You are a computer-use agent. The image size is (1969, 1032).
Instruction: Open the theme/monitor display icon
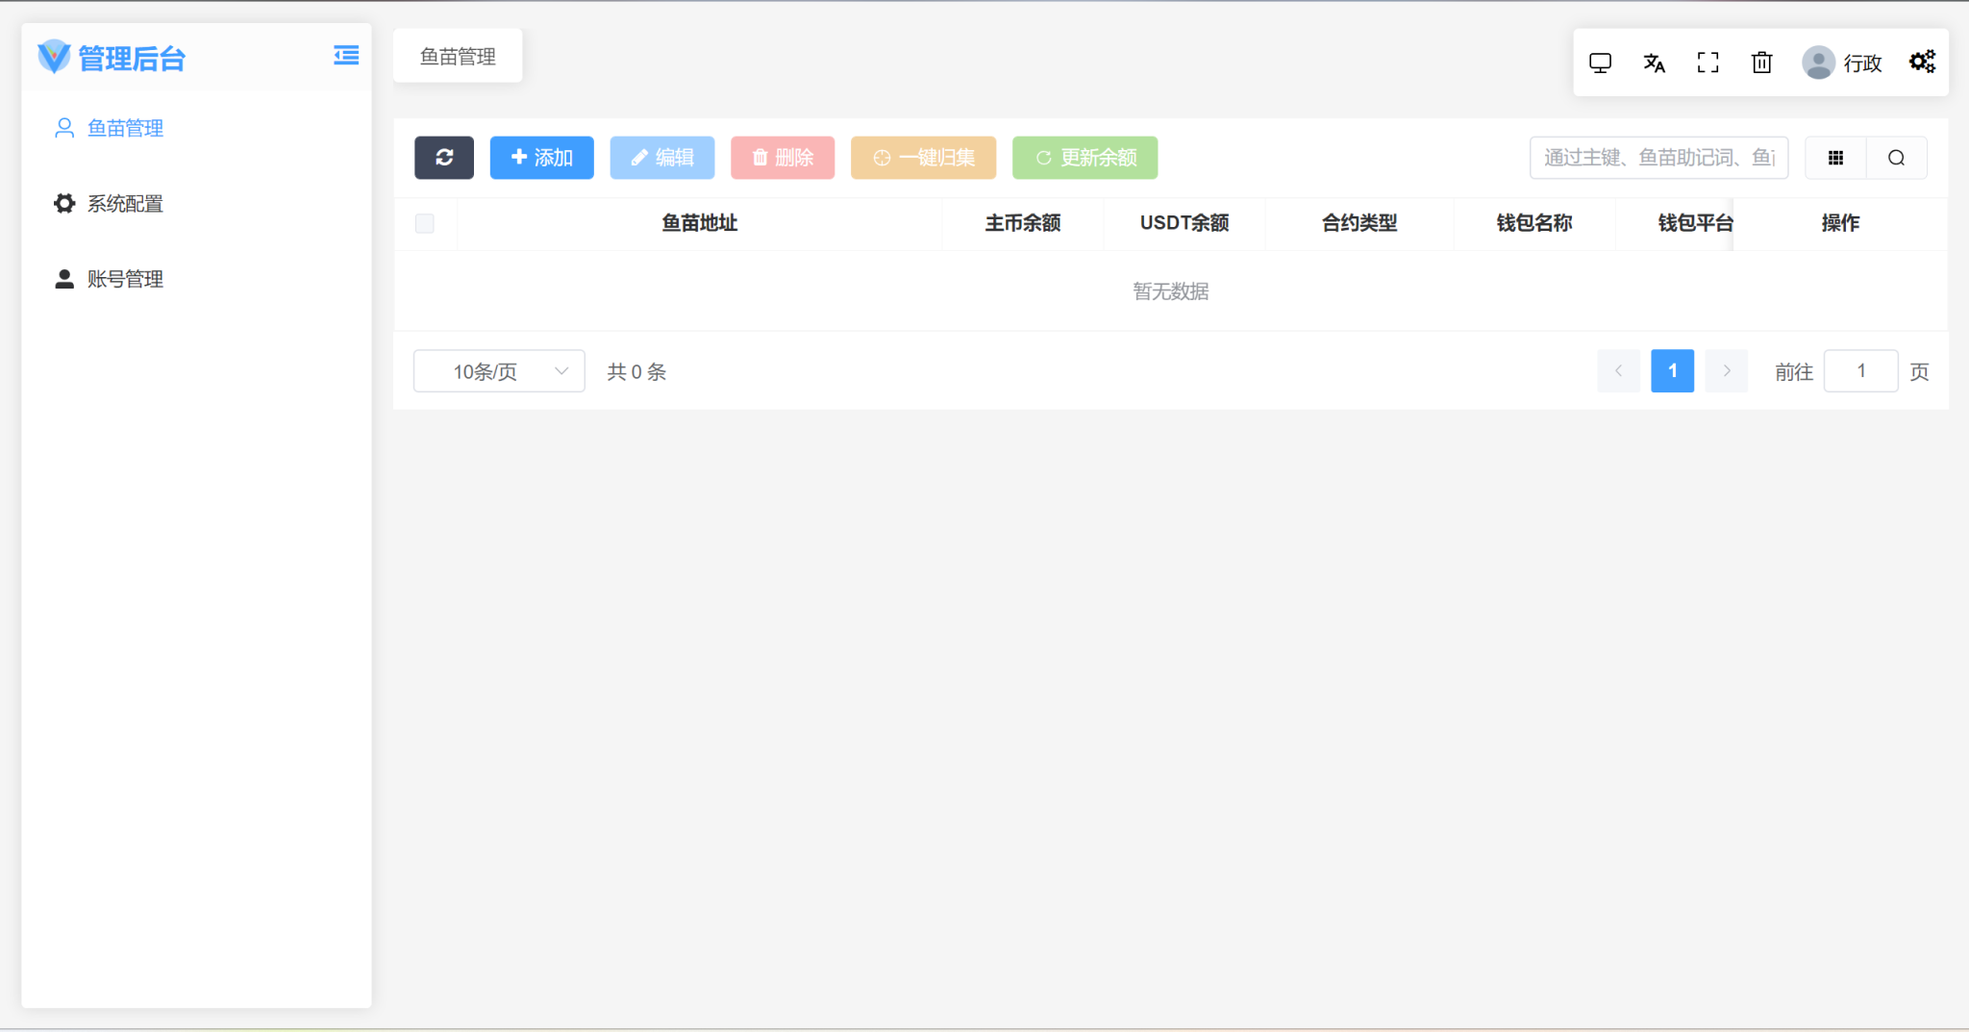[x=1599, y=62]
